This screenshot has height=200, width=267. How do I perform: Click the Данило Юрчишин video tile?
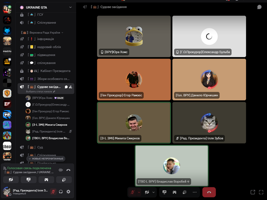click(209, 80)
